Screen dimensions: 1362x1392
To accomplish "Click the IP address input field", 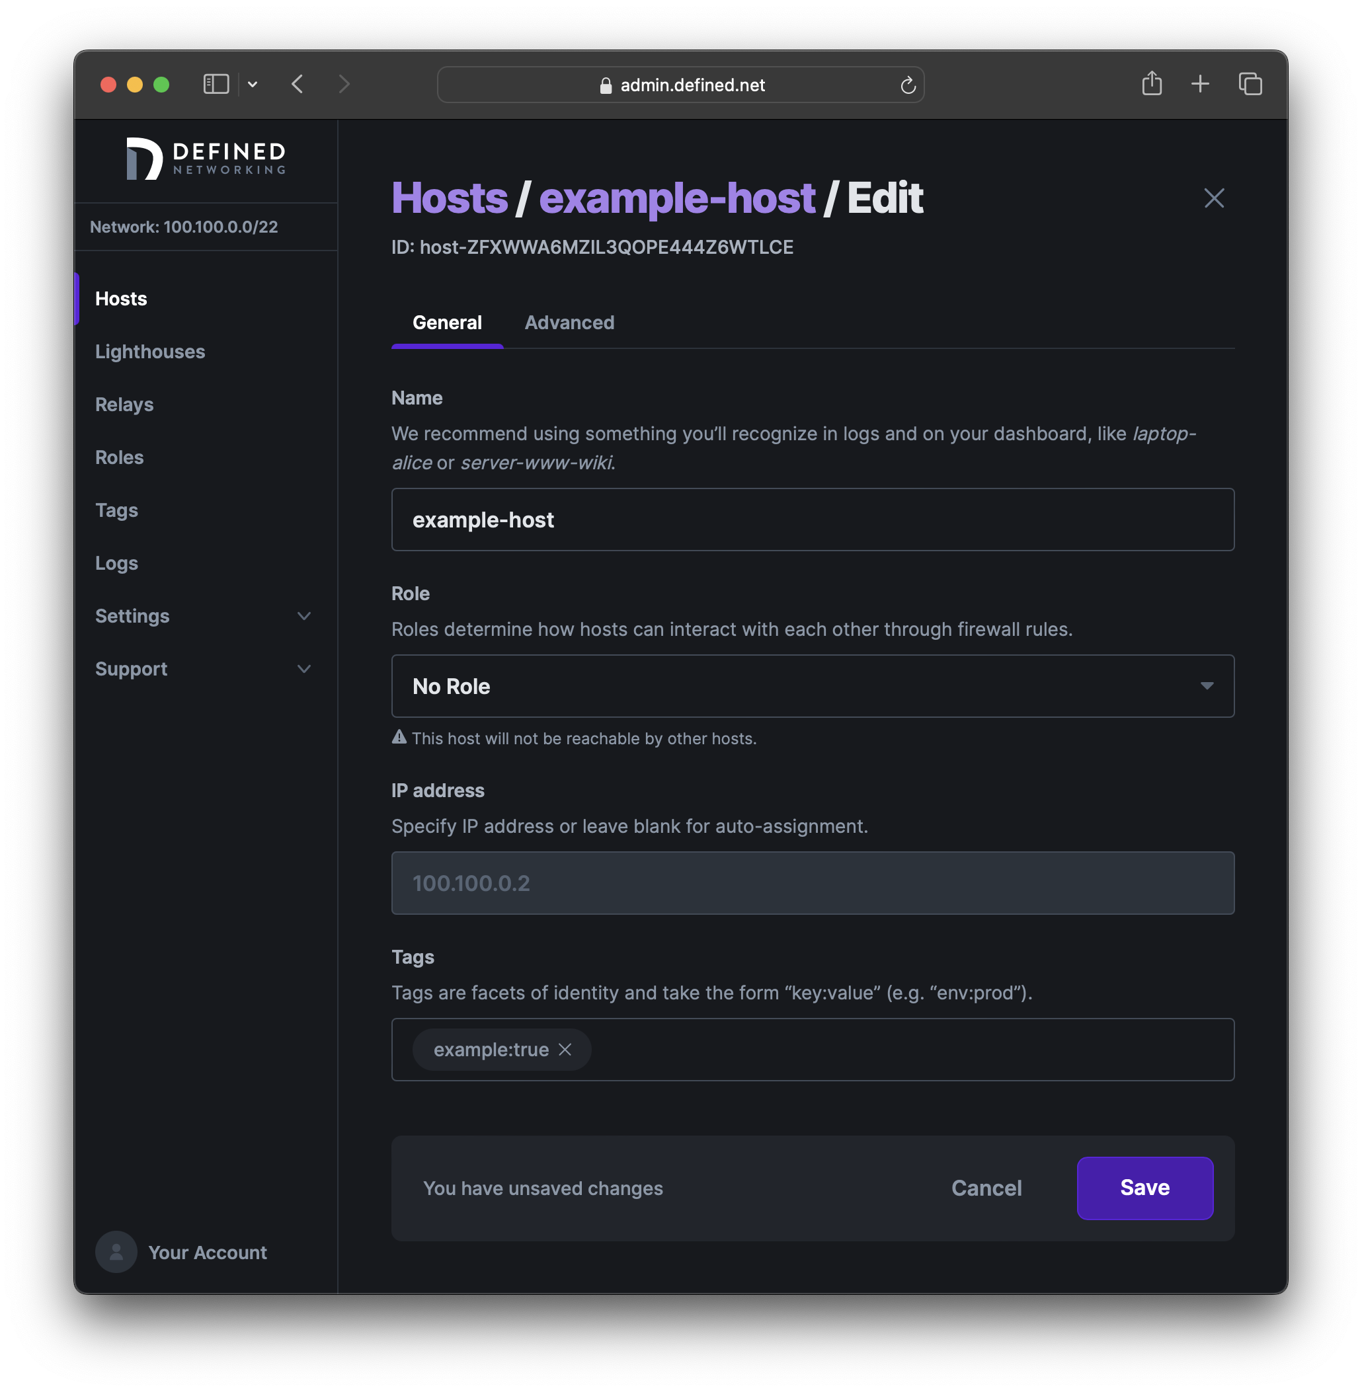I will (x=812, y=883).
